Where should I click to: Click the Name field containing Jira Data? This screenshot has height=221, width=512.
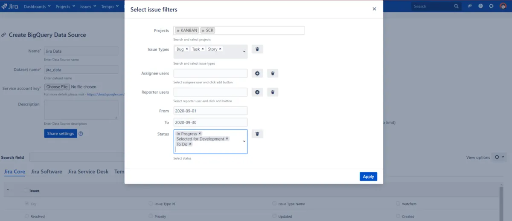point(81,51)
